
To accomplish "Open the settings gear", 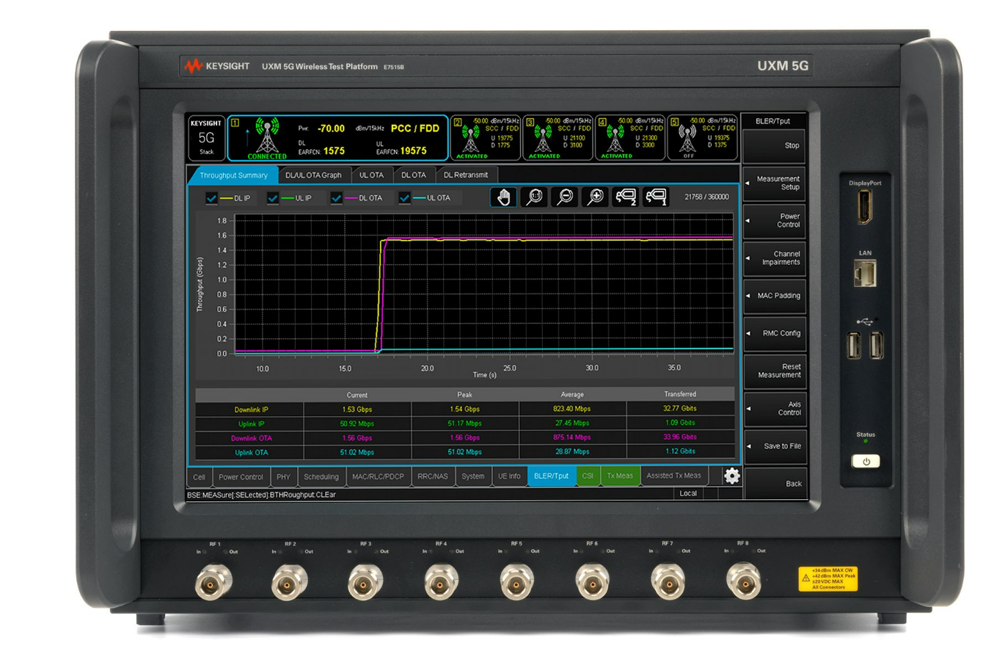I will [x=732, y=476].
